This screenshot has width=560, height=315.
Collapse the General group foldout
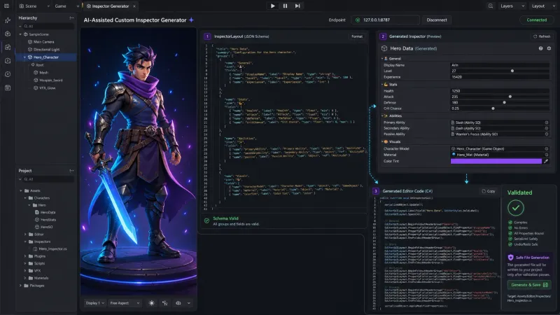pyautogui.click(x=382, y=59)
